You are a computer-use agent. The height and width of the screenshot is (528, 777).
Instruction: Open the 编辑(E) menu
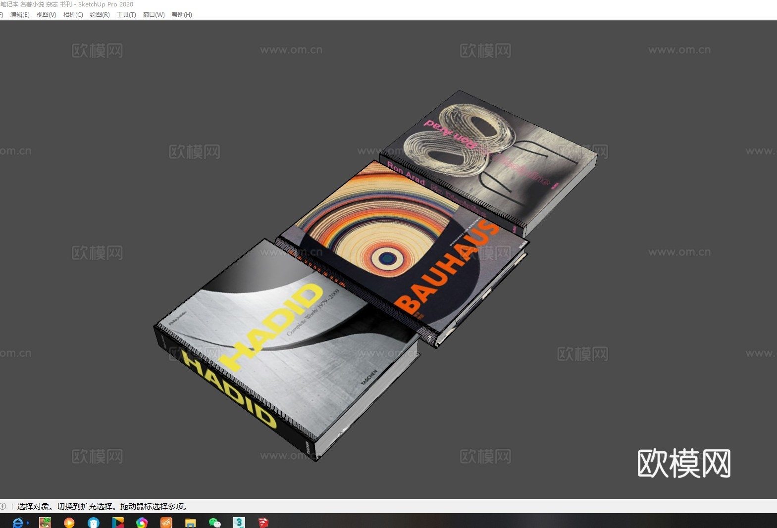click(20, 15)
